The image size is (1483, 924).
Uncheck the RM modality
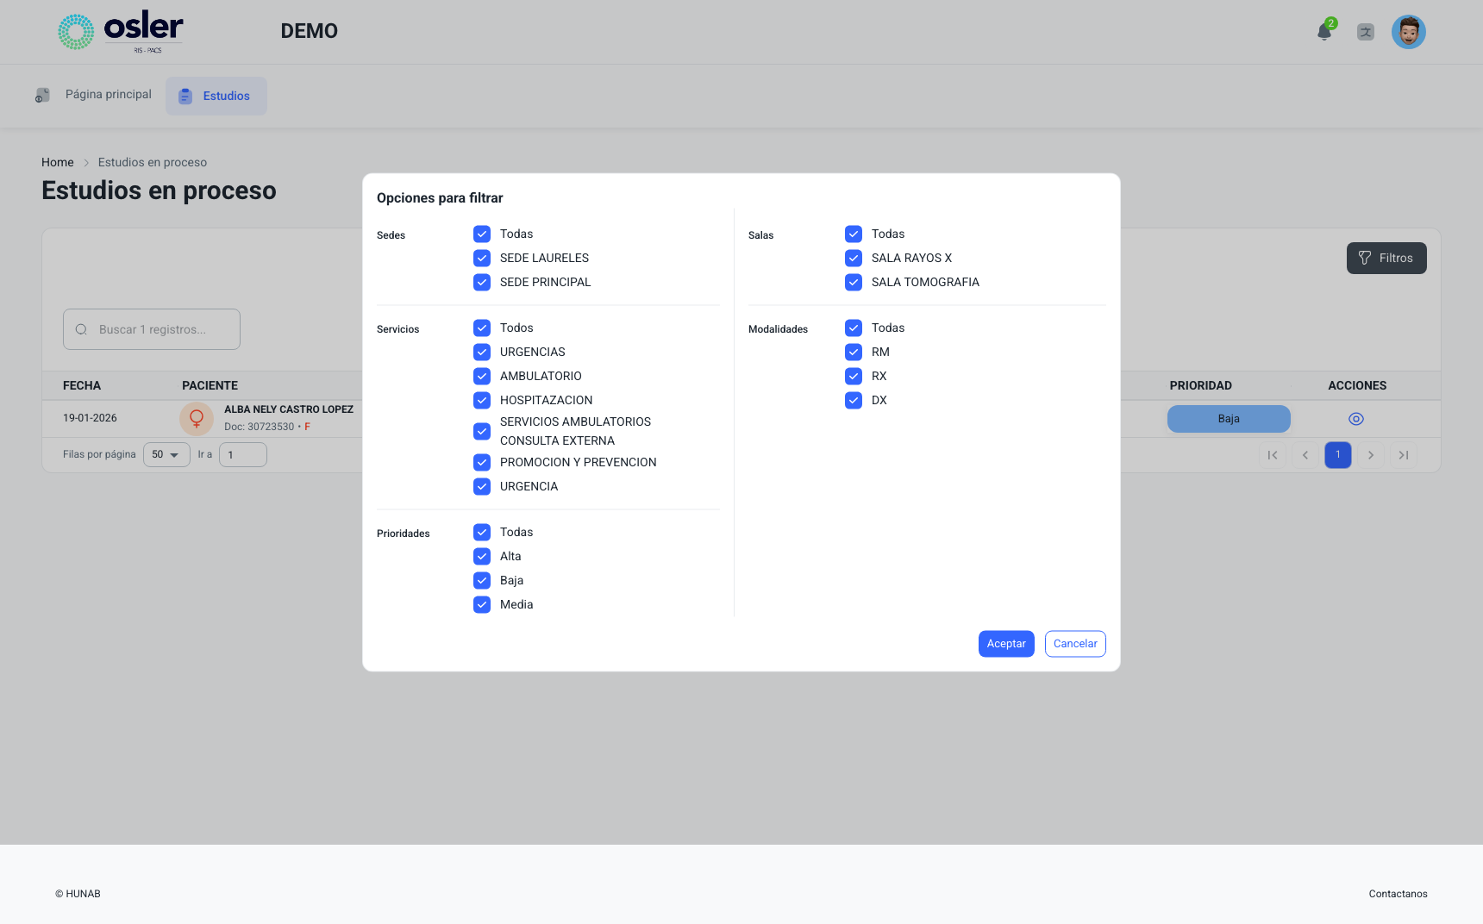point(854,352)
